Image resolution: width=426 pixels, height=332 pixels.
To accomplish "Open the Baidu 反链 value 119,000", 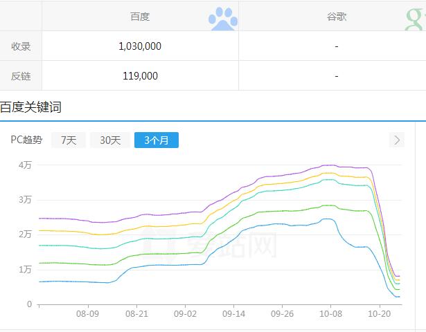I will tap(140, 76).
